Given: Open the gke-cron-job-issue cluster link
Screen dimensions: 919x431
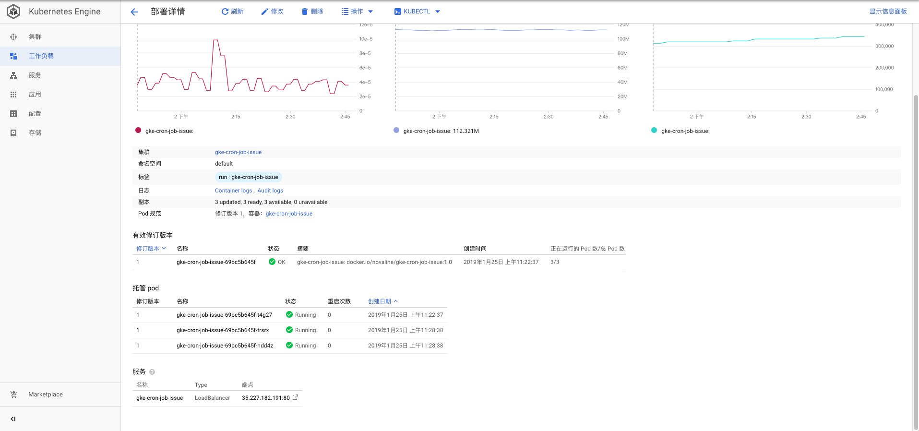Looking at the screenshot, I should point(238,152).
